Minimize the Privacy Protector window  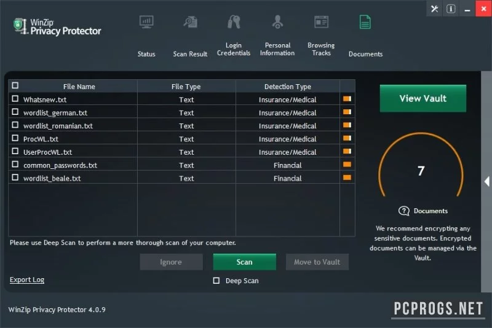pos(467,9)
